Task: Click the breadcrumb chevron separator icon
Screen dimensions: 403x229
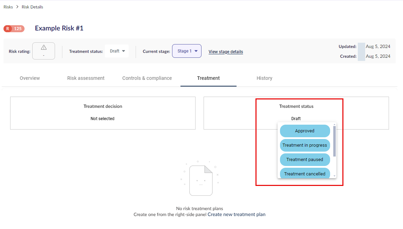Action: tap(17, 7)
